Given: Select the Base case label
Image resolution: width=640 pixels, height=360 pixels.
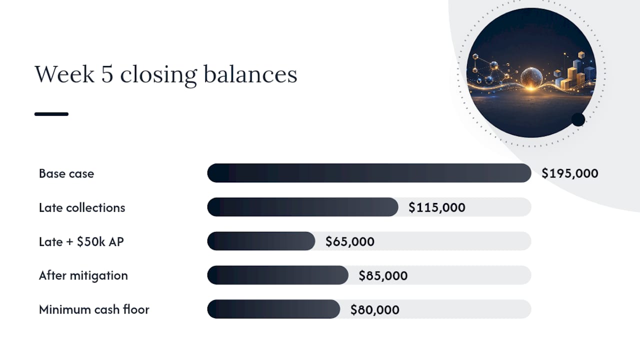Looking at the screenshot, I should [x=66, y=173].
